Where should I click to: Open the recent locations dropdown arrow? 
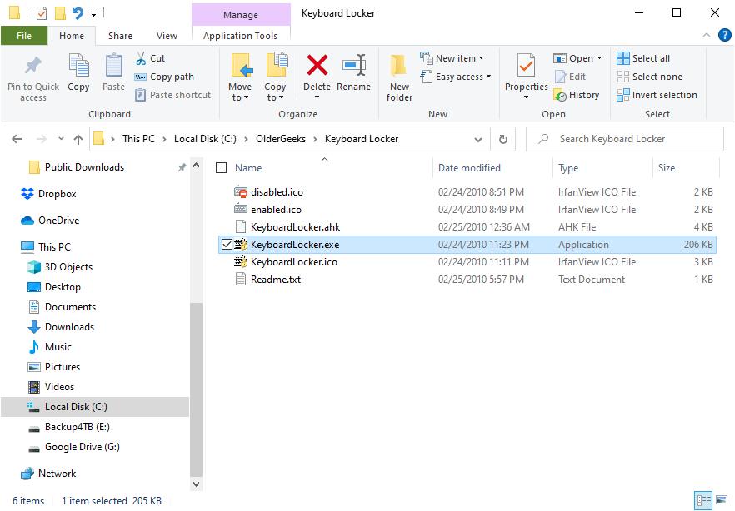[61, 139]
